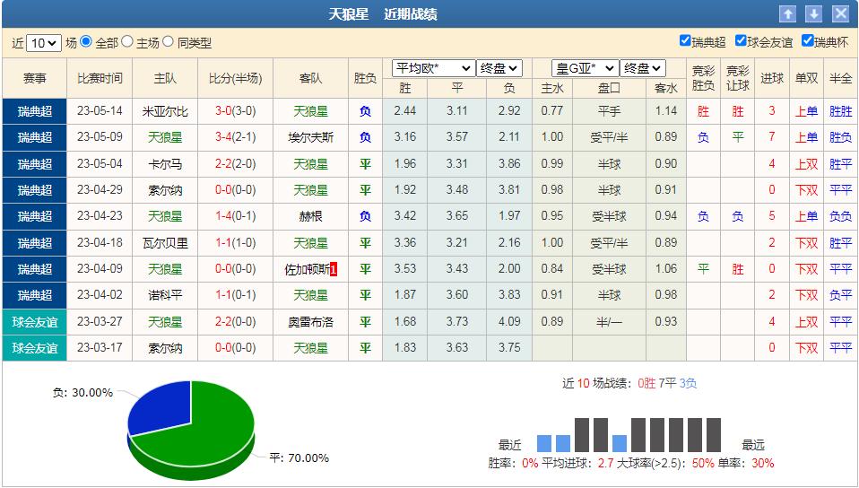Uncheck the 瑞典杯 checkbox

coord(808,40)
